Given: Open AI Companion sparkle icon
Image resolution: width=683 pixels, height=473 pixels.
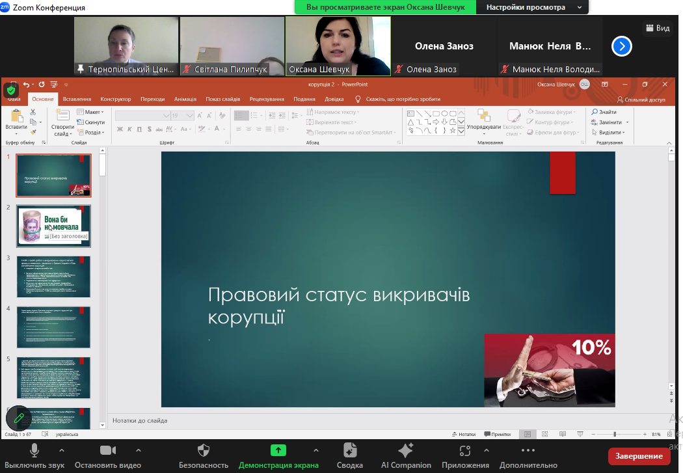Looking at the screenshot, I should [x=405, y=450].
